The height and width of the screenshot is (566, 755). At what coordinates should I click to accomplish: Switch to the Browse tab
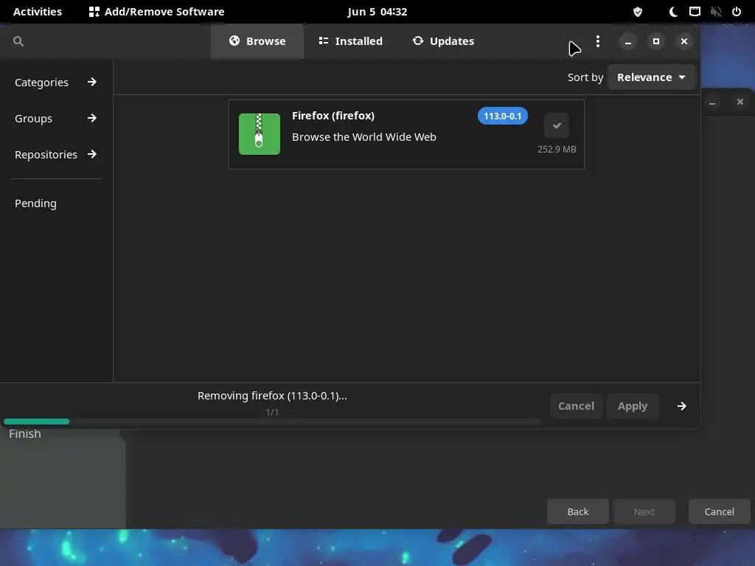(x=257, y=41)
